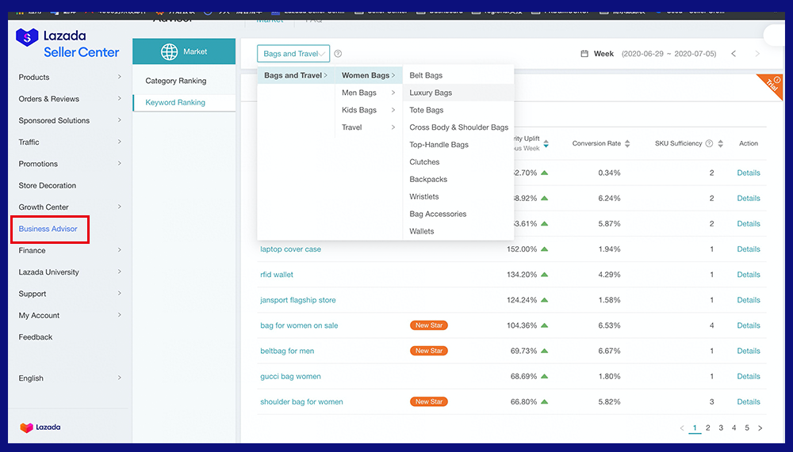Expand the English language selector
This screenshot has width=793, height=452.
[70, 378]
